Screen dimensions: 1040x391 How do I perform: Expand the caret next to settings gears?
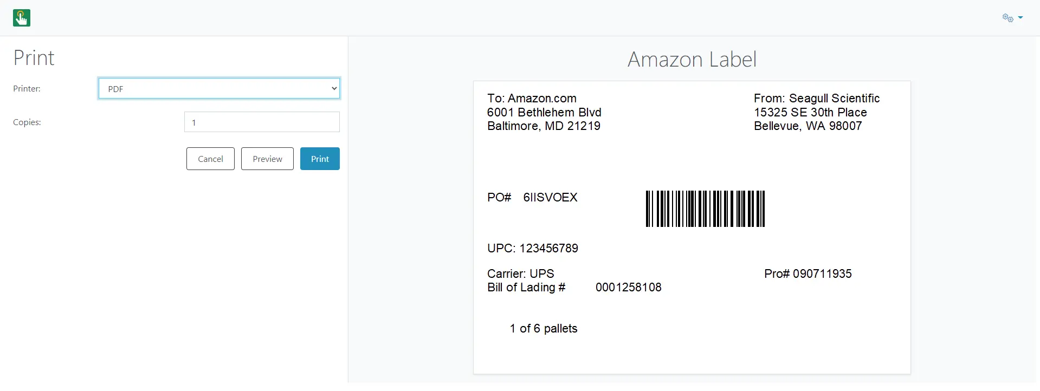click(x=1020, y=18)
